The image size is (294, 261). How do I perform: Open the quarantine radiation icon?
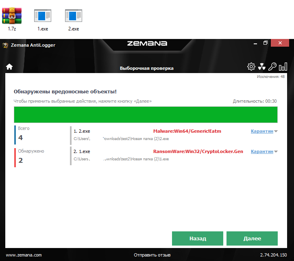[262, 67]
